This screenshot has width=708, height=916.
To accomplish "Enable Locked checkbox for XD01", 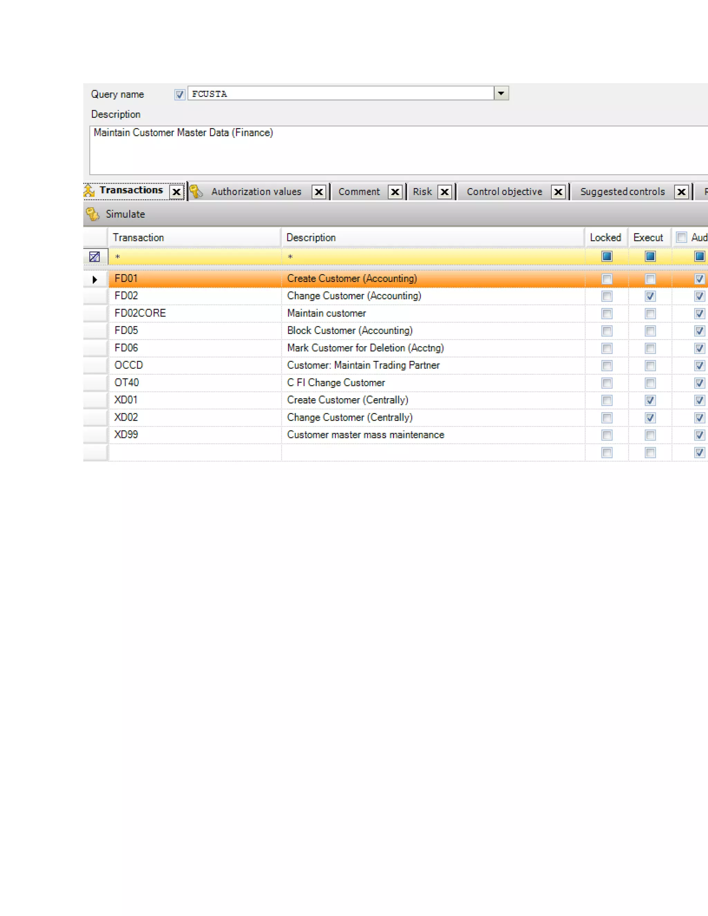I will click(606, 400).
